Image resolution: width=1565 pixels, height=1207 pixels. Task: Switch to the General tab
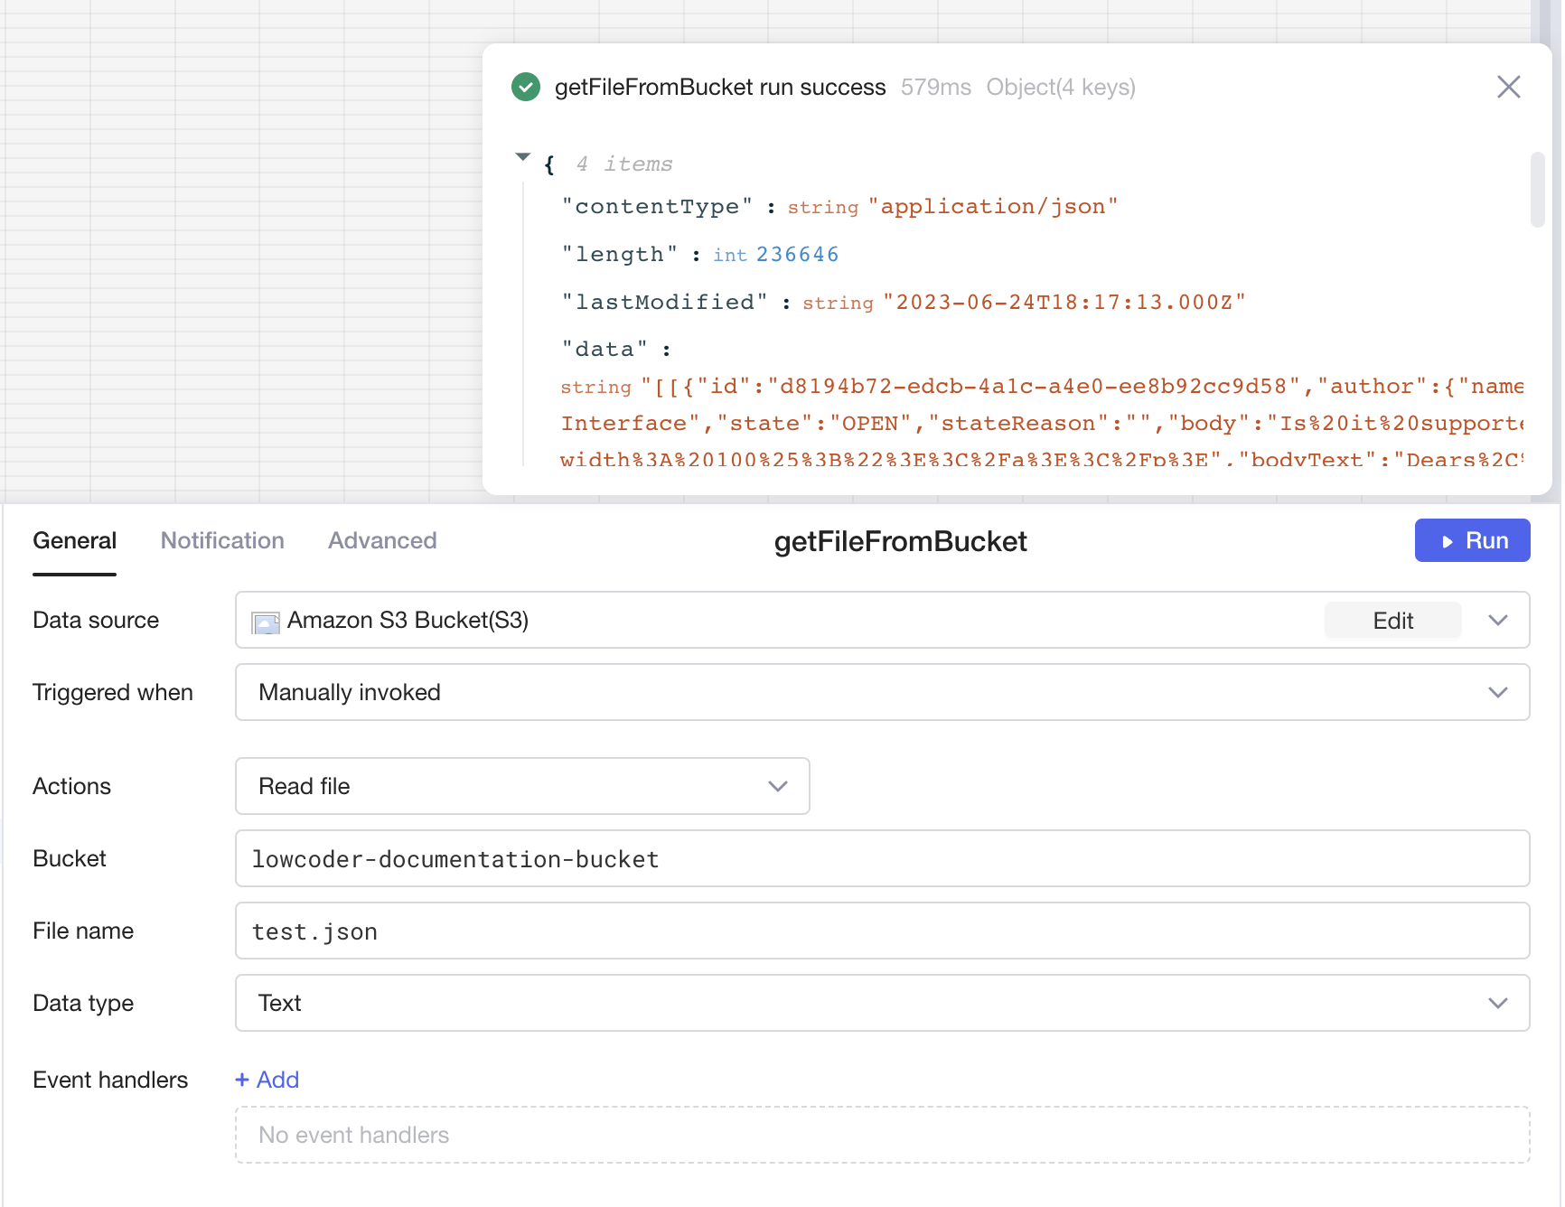tap(75, 541)
